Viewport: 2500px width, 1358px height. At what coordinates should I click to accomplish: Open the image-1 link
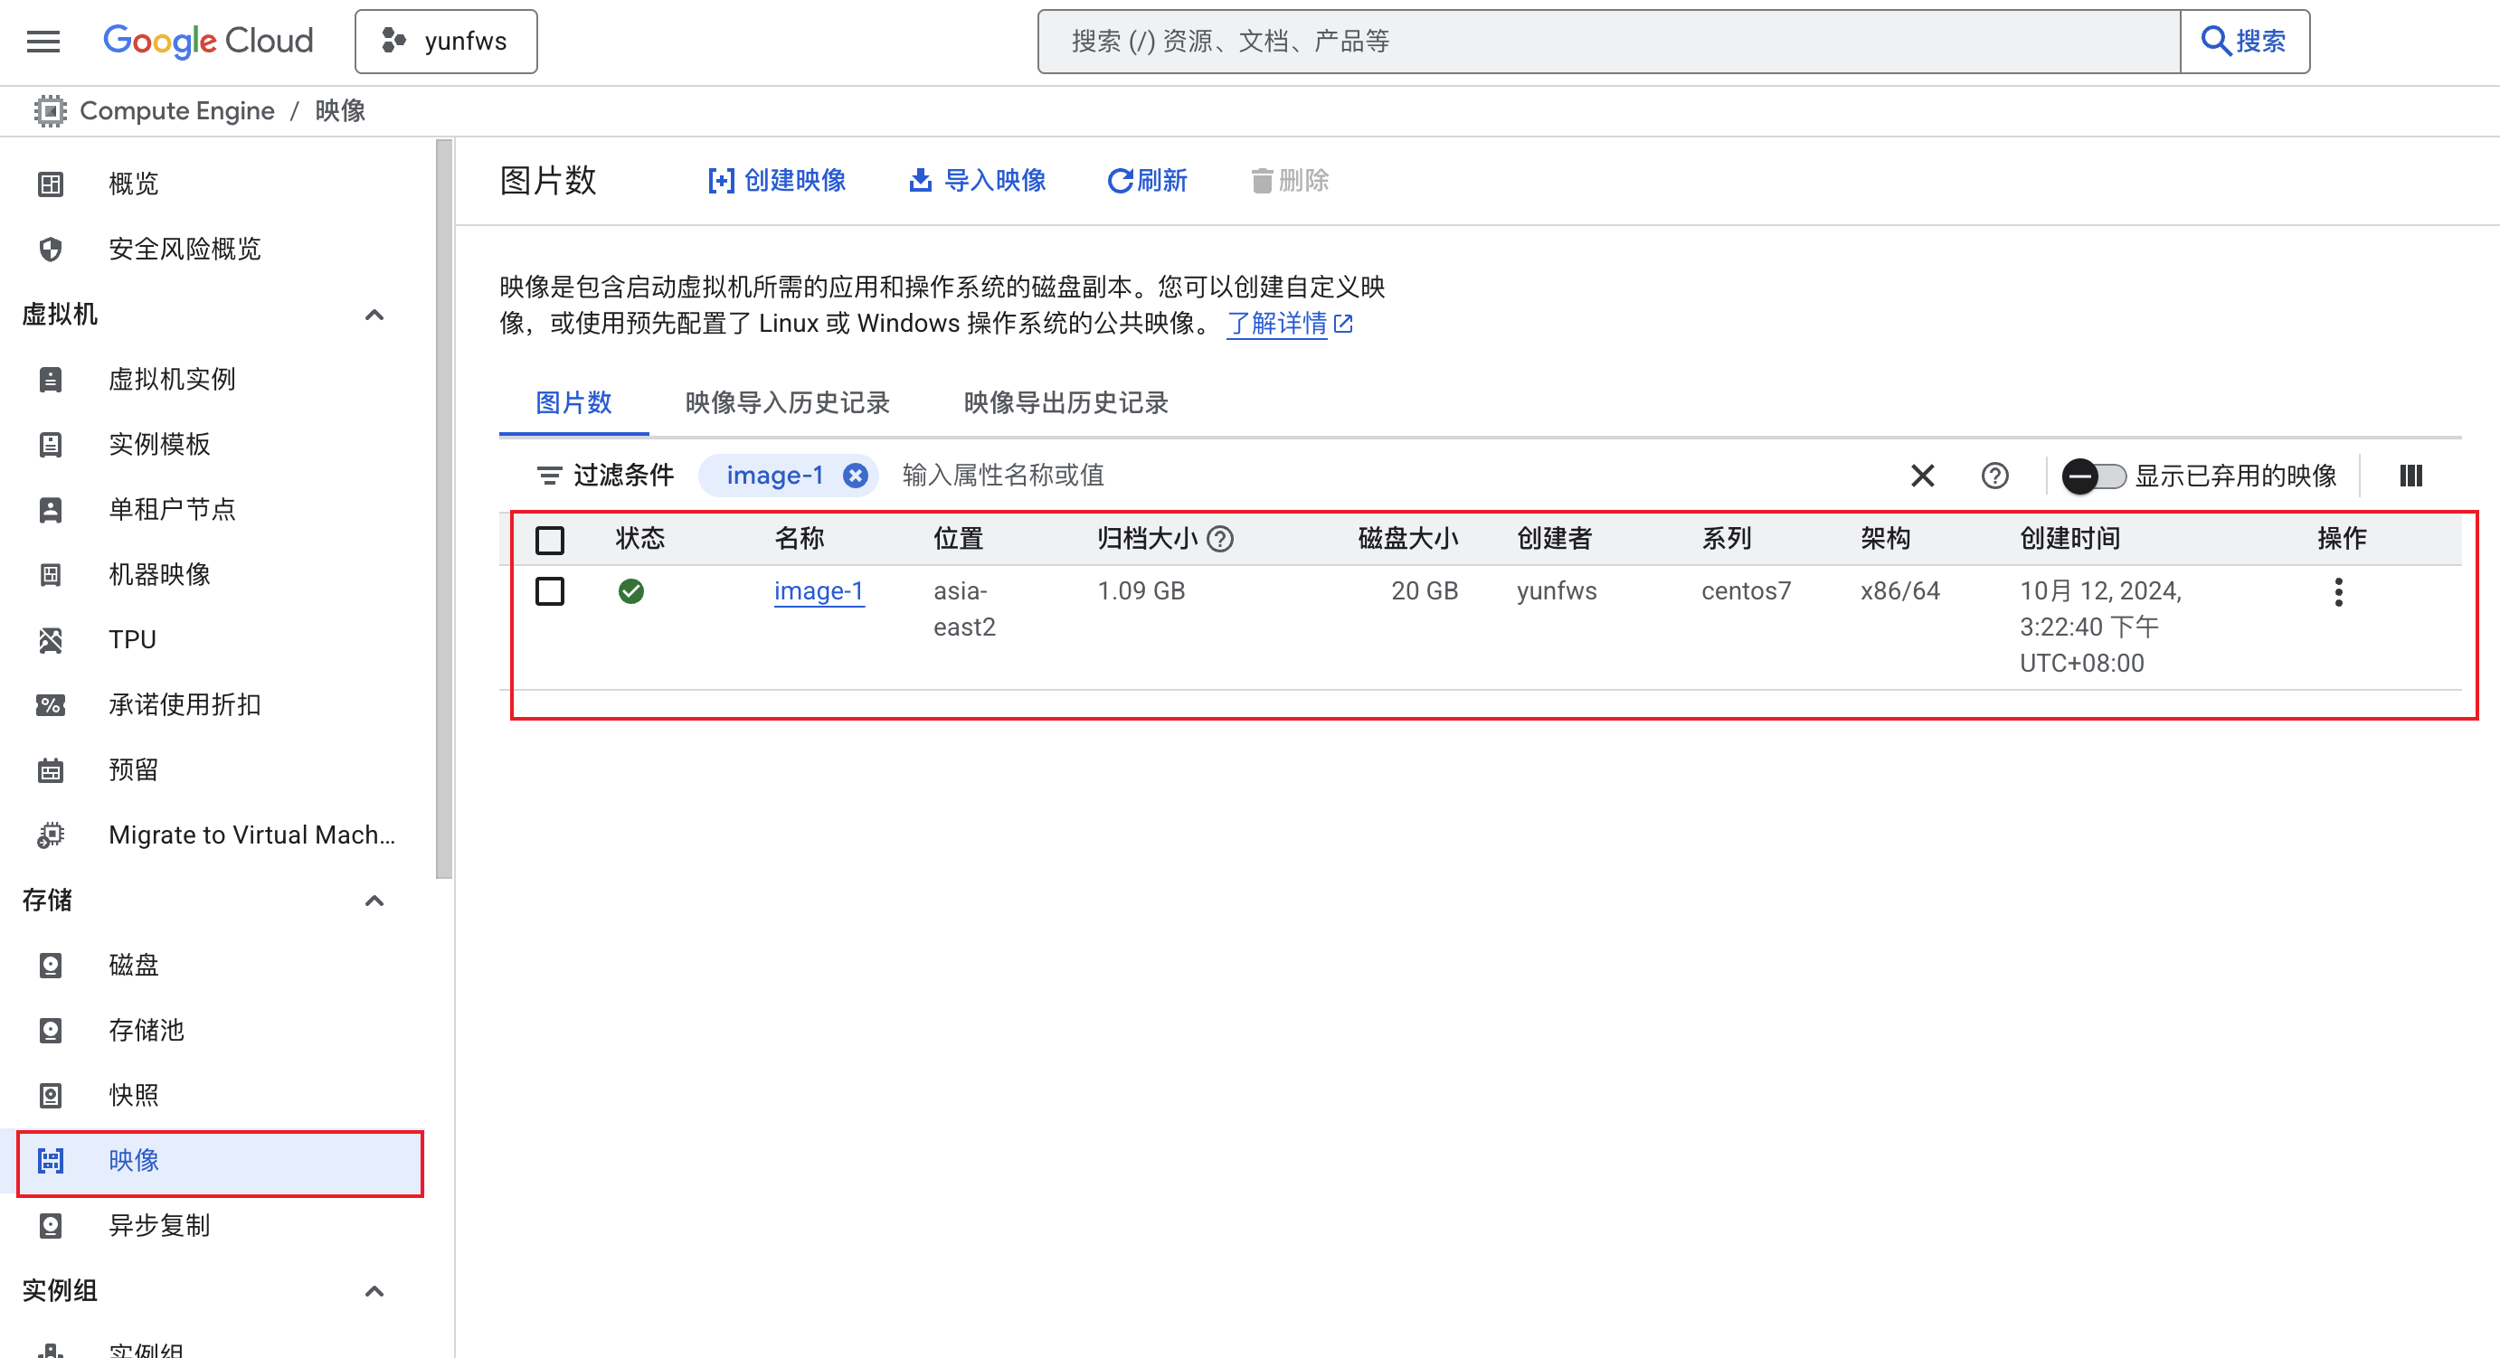click(x=819, y=590)
